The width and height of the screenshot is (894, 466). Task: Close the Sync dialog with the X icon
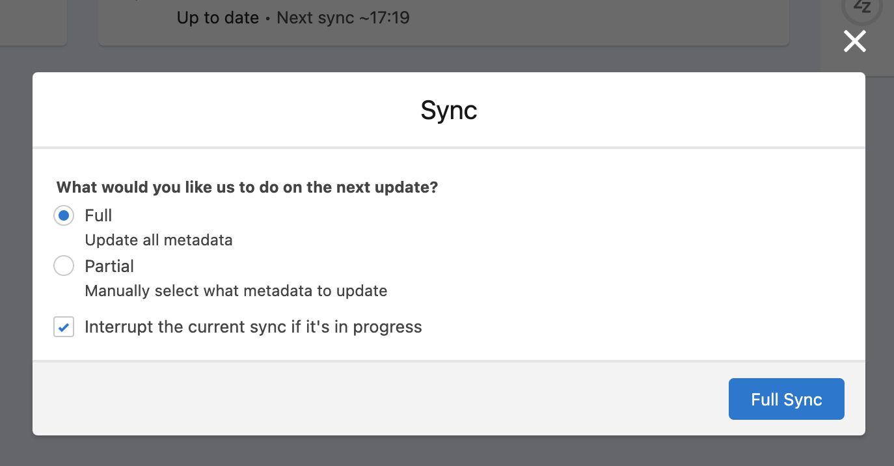(x=855, y=42)
